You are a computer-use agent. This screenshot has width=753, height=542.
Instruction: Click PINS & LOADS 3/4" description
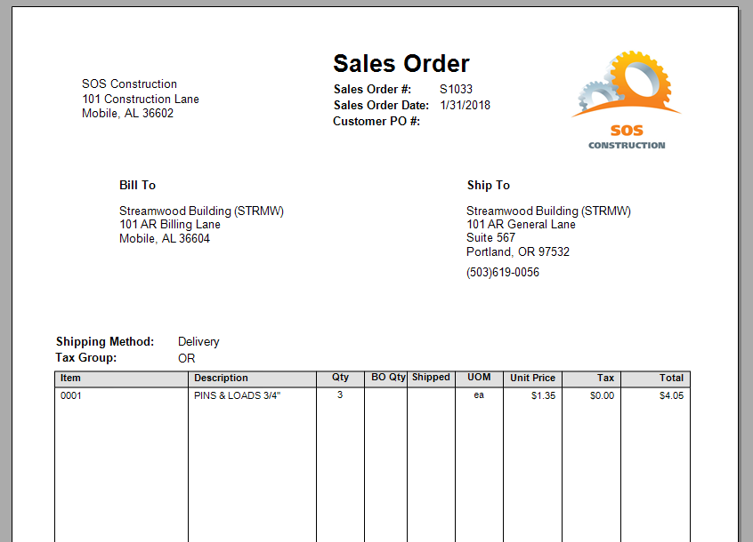click(x=238, y=395)
